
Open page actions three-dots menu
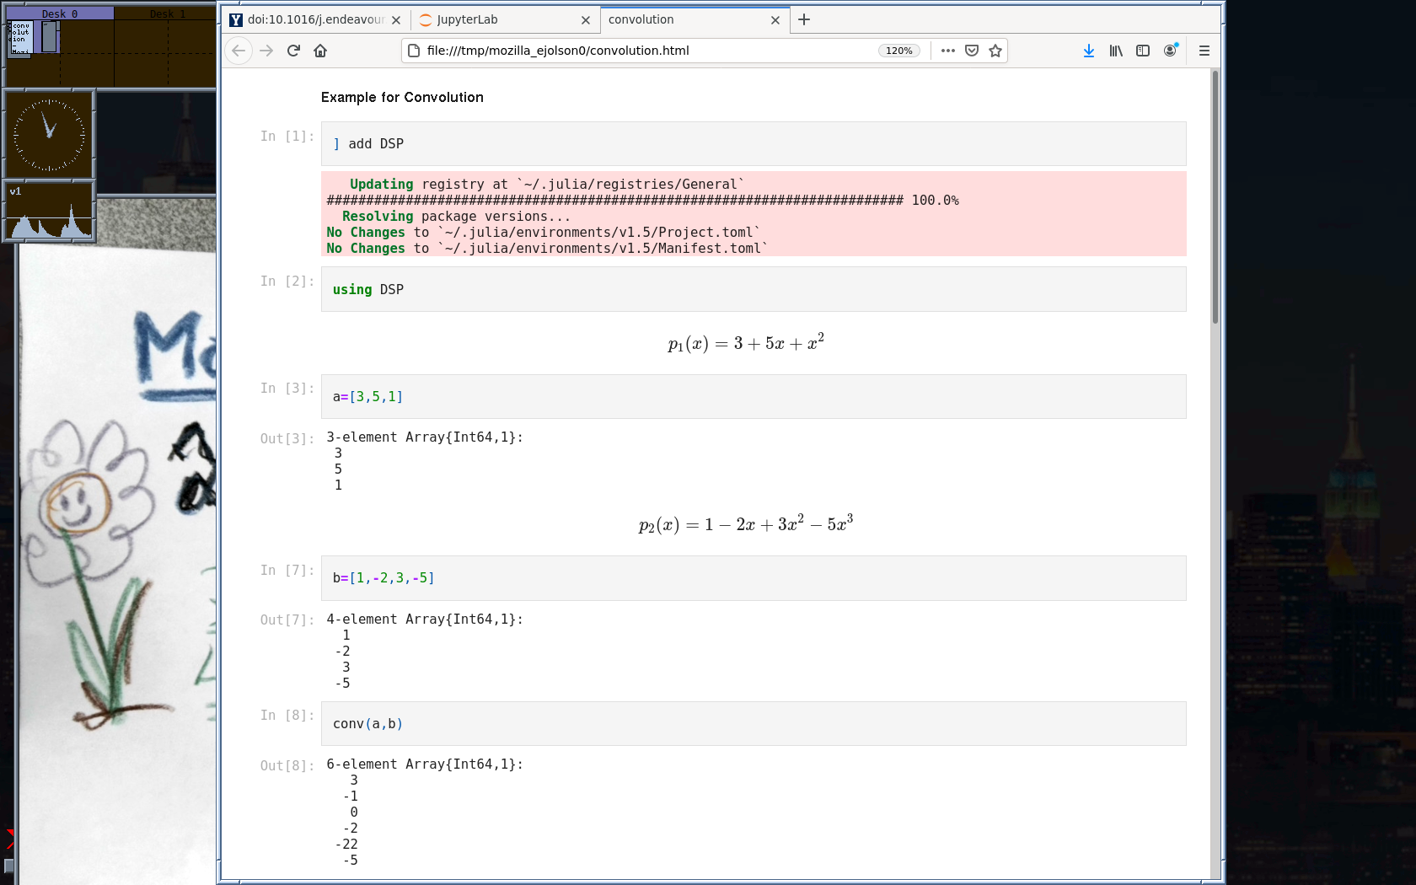tap(948, 51)
